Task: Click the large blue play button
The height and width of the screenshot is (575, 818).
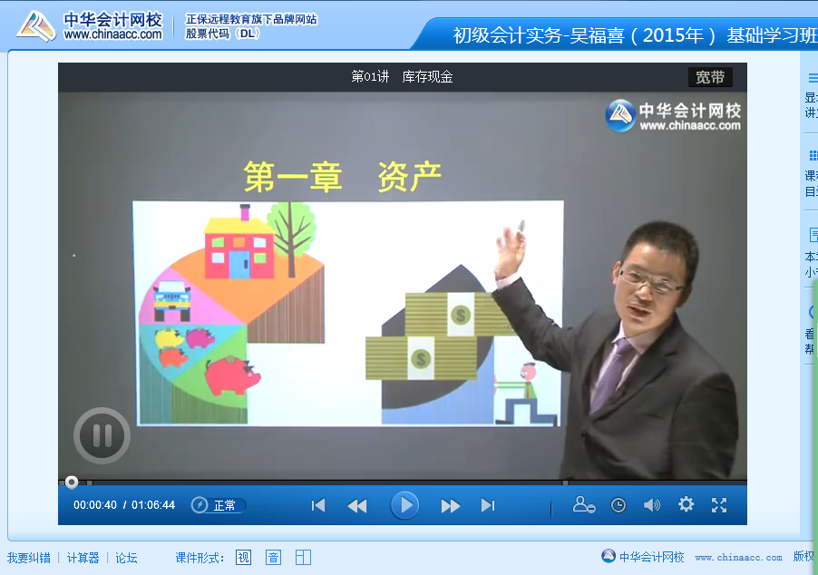Action: point(404,505)
